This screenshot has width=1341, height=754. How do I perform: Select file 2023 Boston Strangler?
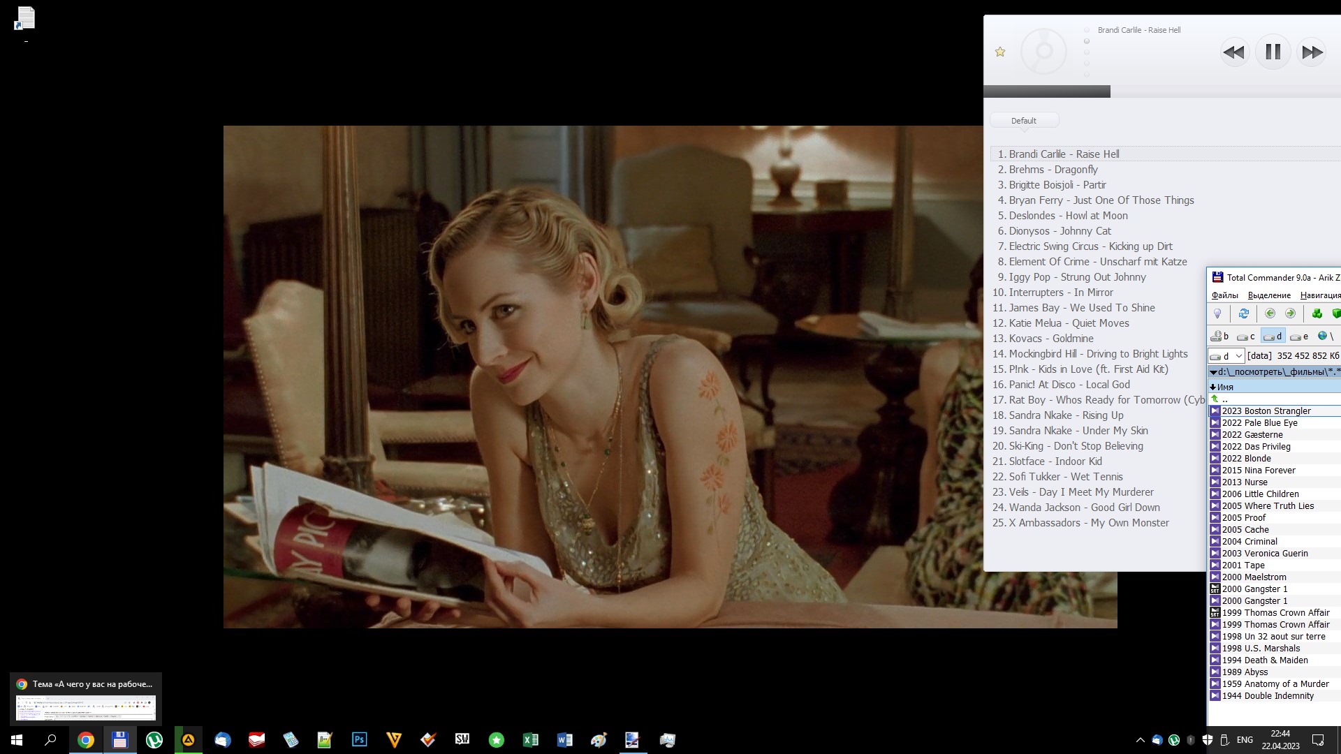(x=1275, y=411)
